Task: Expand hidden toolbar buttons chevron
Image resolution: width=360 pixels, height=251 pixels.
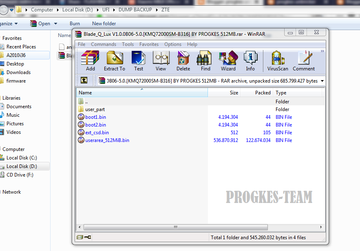Action: coord(322,51)
